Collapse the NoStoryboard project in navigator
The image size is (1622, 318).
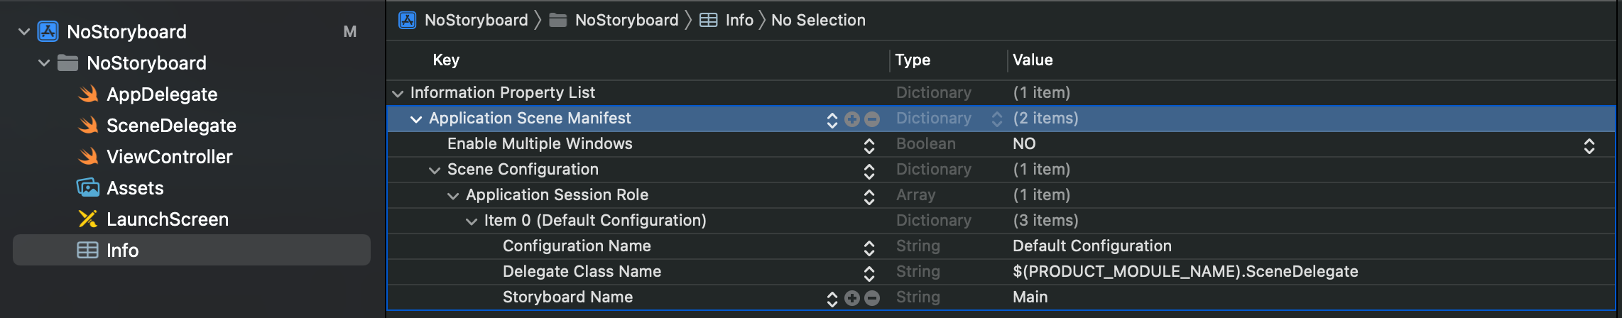[x=24, y=32]
